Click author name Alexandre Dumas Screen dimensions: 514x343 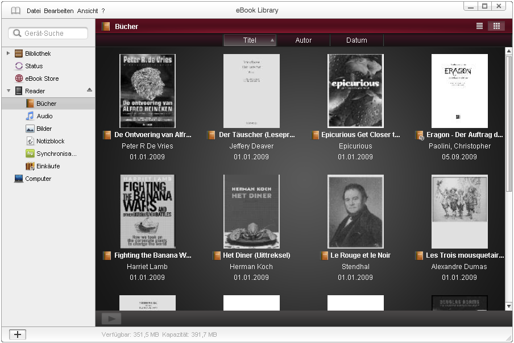coord(459,267)
